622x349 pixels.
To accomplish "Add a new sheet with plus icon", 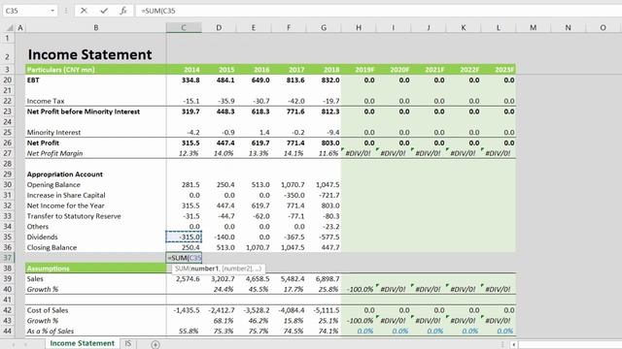I will click(155, 344).
